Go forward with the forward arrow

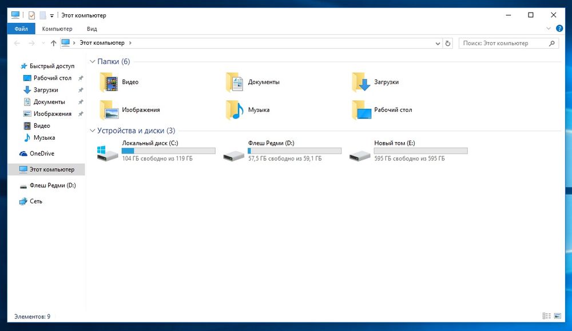point(31,43)
